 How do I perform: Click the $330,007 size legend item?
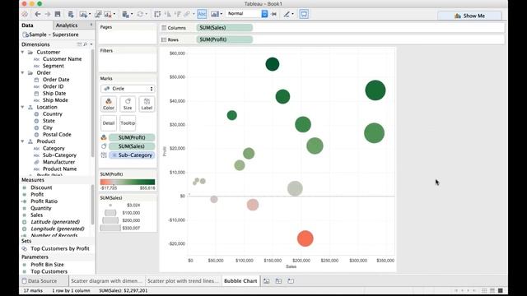tap(121, 228)
